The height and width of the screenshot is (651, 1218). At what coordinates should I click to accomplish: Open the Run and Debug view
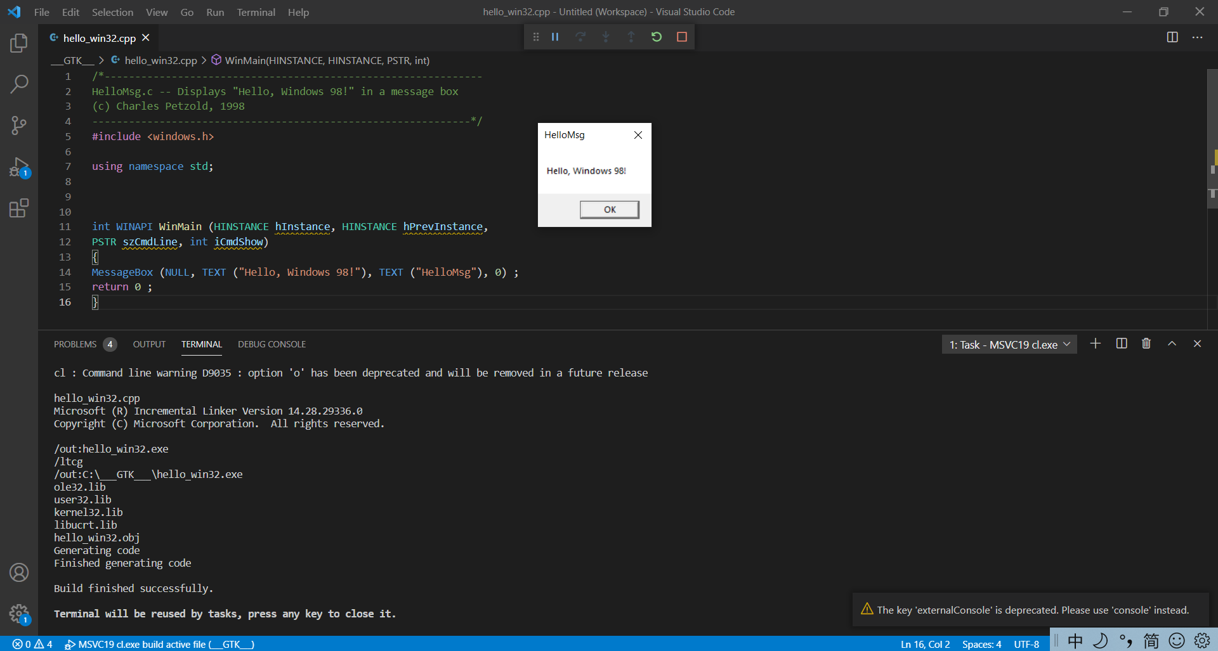[x=19, y=167]
